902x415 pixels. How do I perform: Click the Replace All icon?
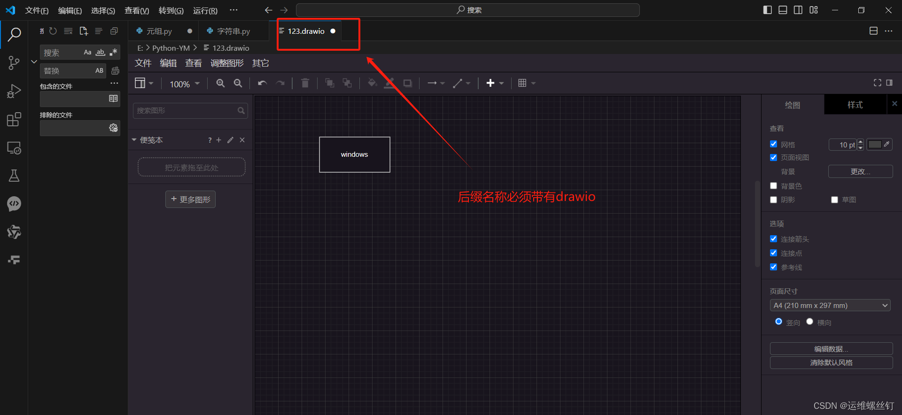point(115,70)
